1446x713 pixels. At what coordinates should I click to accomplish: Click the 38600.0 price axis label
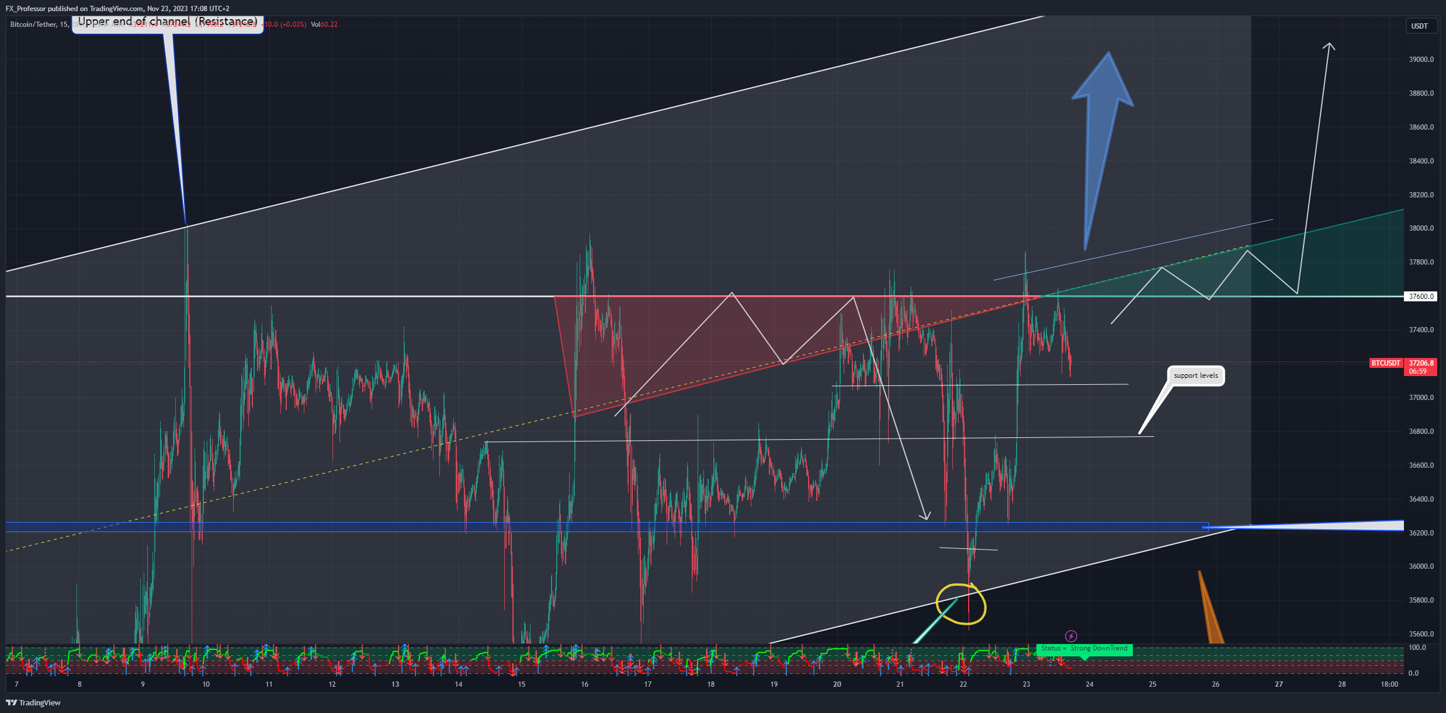[1421, 127]
